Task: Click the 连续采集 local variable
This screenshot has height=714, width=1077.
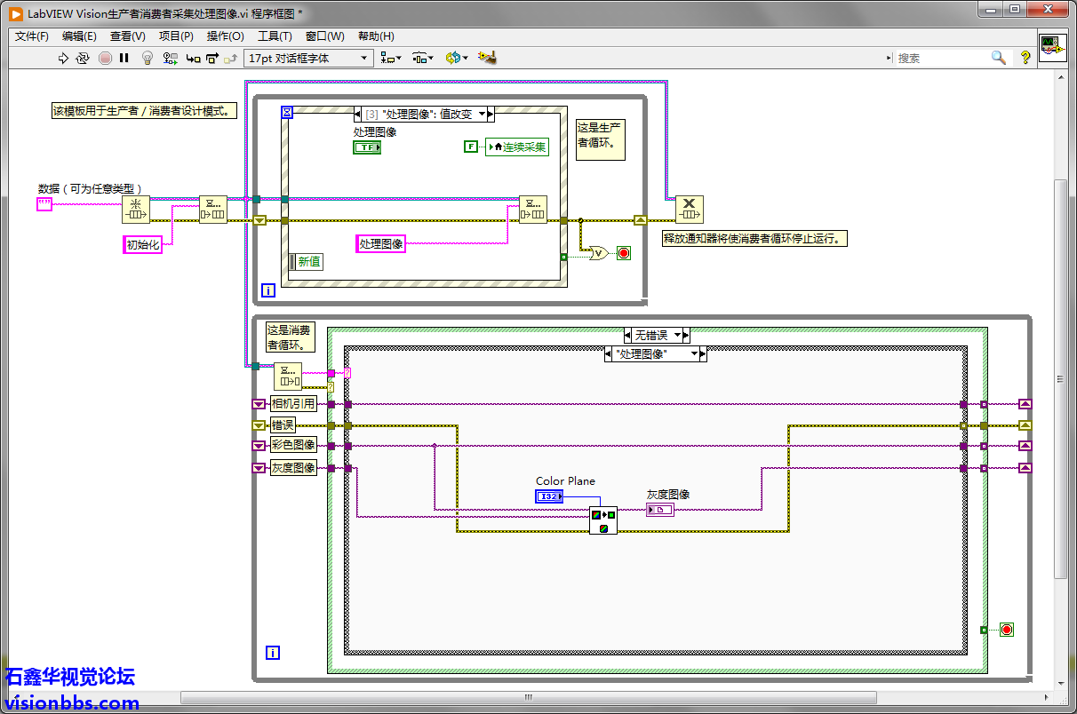Action: pos(519,147)
